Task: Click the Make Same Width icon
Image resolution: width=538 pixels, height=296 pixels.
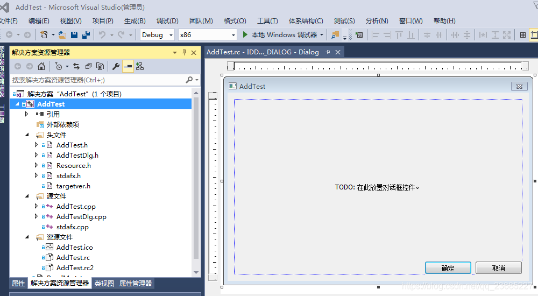Action: 483,34
